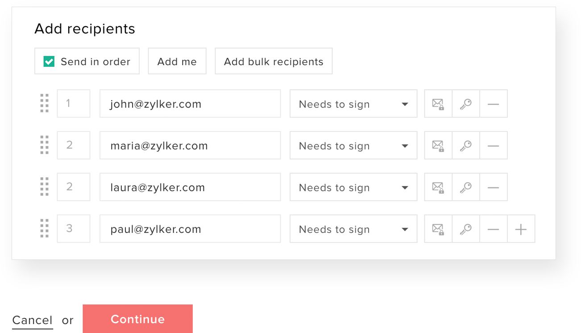Click the private message icon for laura@zylker.com
The width and height of the screenshot is (581, 333).
tap(438, 187)
